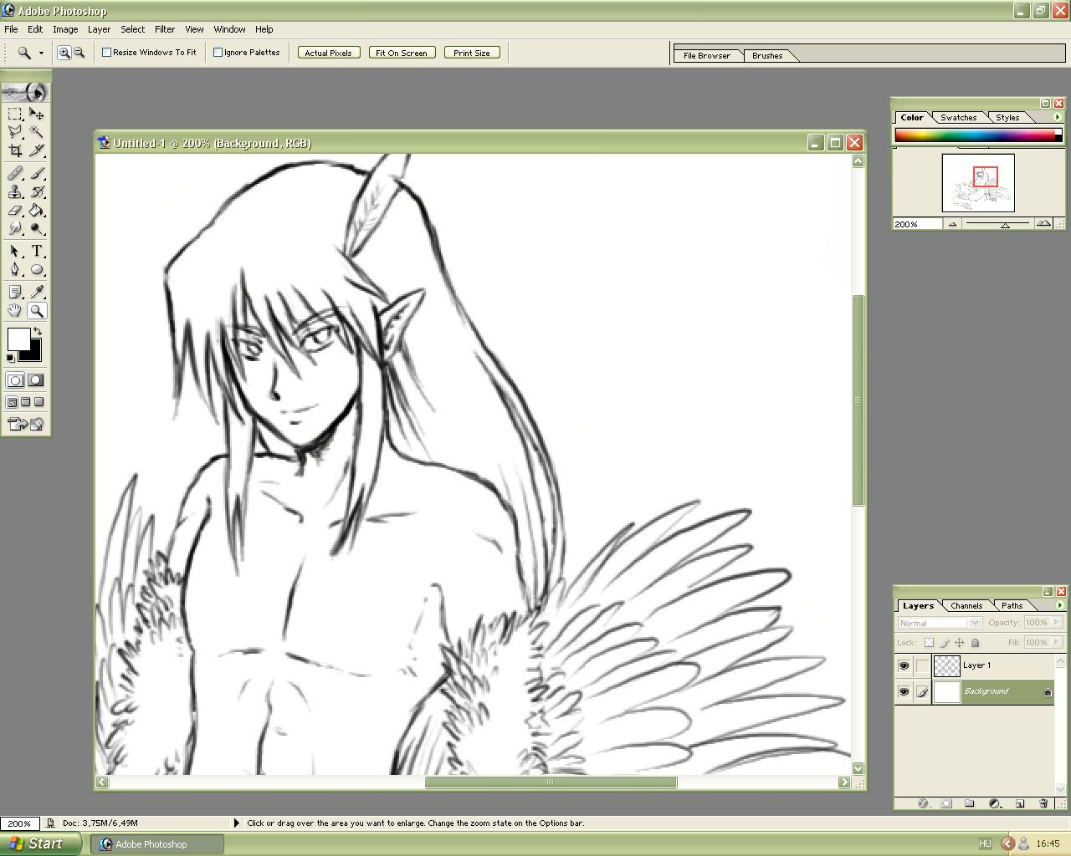Click the Fit On Screen button
This screenshot has width=1071, height=856.
click(402, 53)
